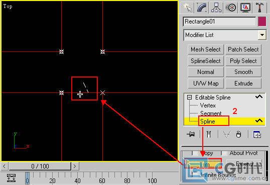The height and width of the screenshot is (185, 270).
Task: Click frame 20 on the track bar
Action: (x=52, y=180)
